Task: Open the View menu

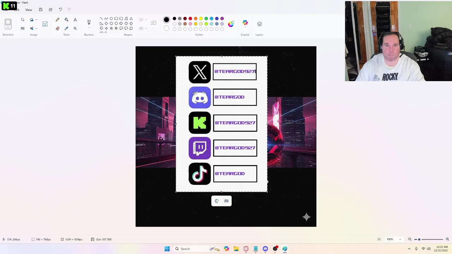Action: click(29, 10)
